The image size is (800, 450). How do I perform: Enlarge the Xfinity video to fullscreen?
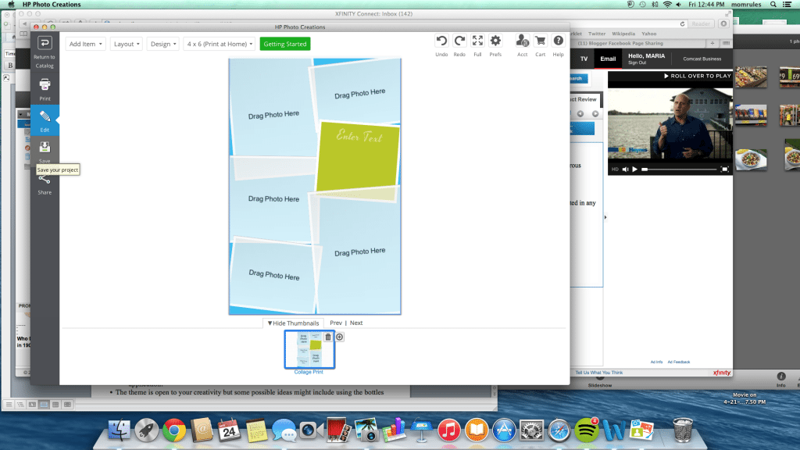tap(724, 170)
